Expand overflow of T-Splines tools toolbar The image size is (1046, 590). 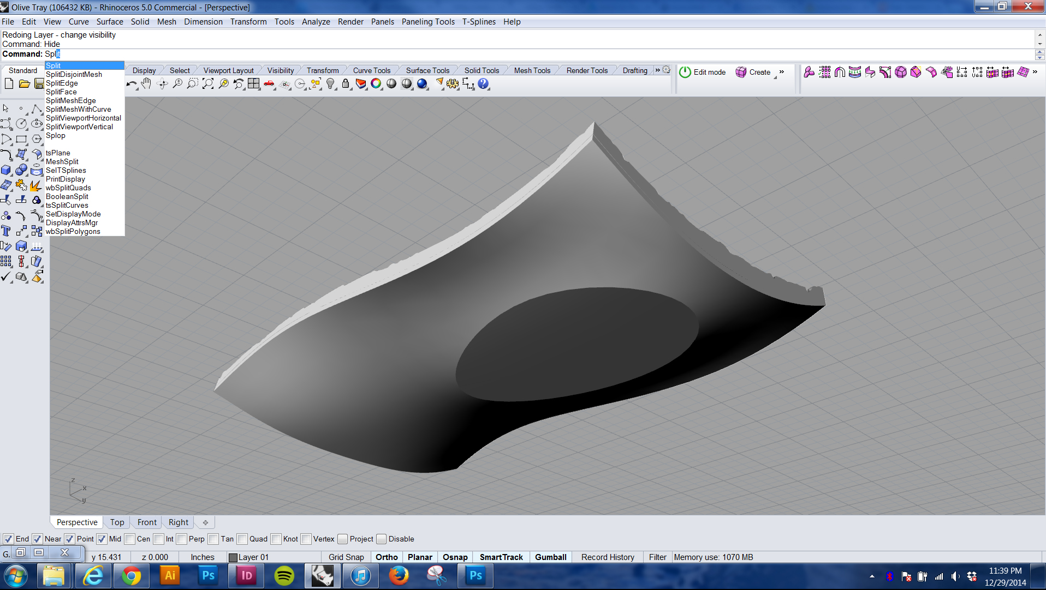click(1035, 72)
